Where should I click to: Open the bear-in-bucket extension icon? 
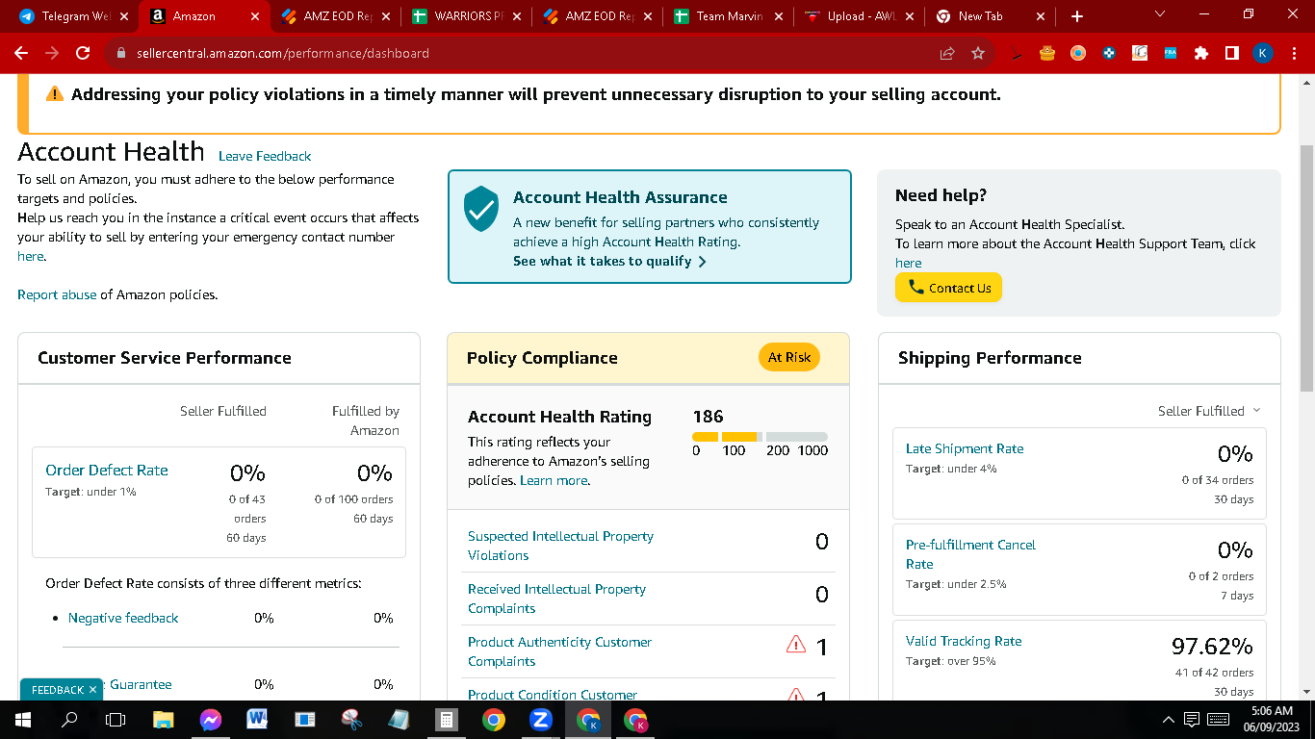click(1047, 53)
